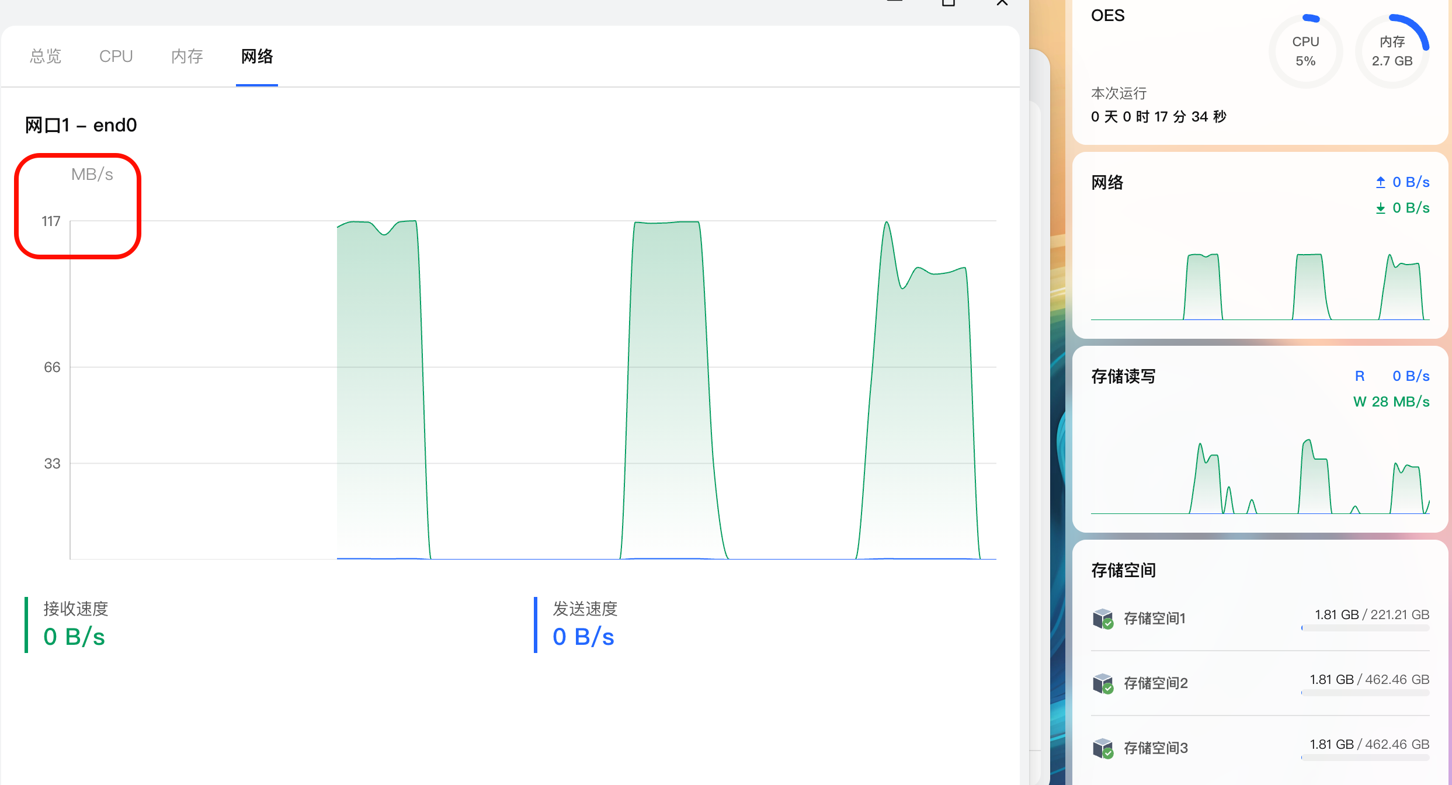This screenshot has height=785, width=1452.
Task: Click the download arrow icon in 网络 widget
Action: tap(1380, 208)
